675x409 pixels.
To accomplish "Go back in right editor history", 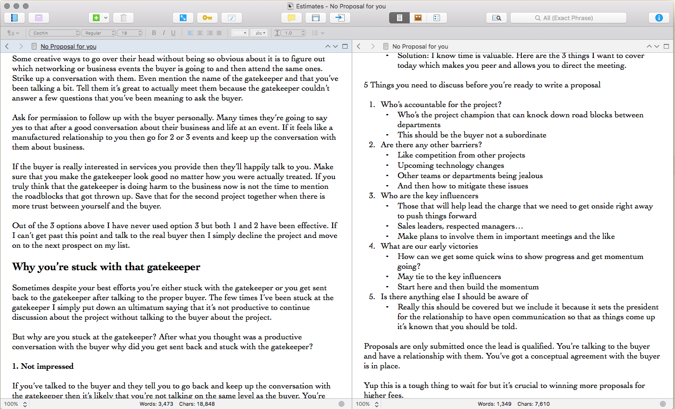I will point(359,46).
